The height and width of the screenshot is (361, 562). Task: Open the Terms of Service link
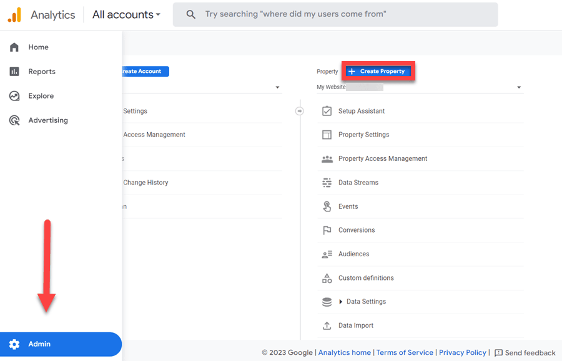[403, 352]
